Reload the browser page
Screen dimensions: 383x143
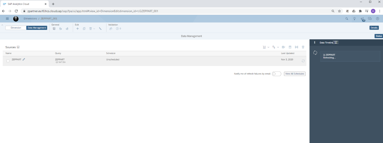(16, 11)
